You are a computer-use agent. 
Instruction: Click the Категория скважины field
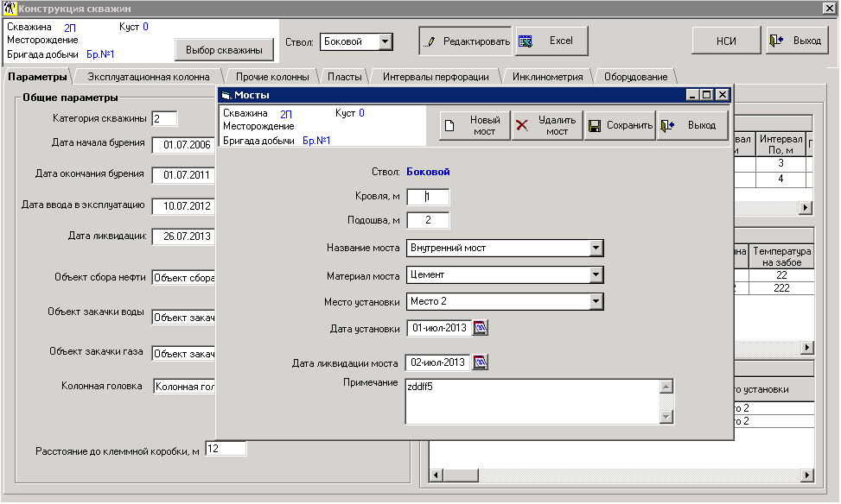coord(164,119)
